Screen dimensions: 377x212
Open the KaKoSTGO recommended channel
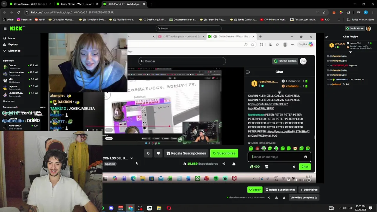pos(20,127)
